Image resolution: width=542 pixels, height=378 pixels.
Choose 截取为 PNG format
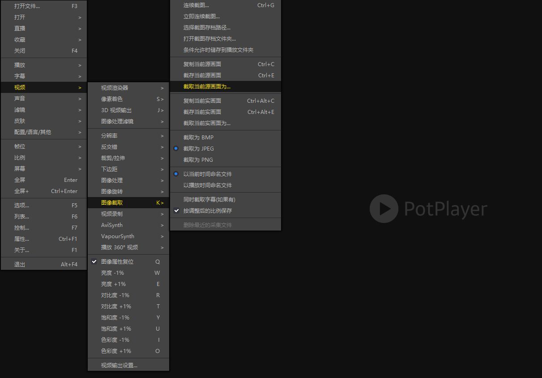[x=226, y=160]
